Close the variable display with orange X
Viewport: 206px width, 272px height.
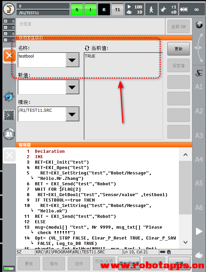[9, 56]
